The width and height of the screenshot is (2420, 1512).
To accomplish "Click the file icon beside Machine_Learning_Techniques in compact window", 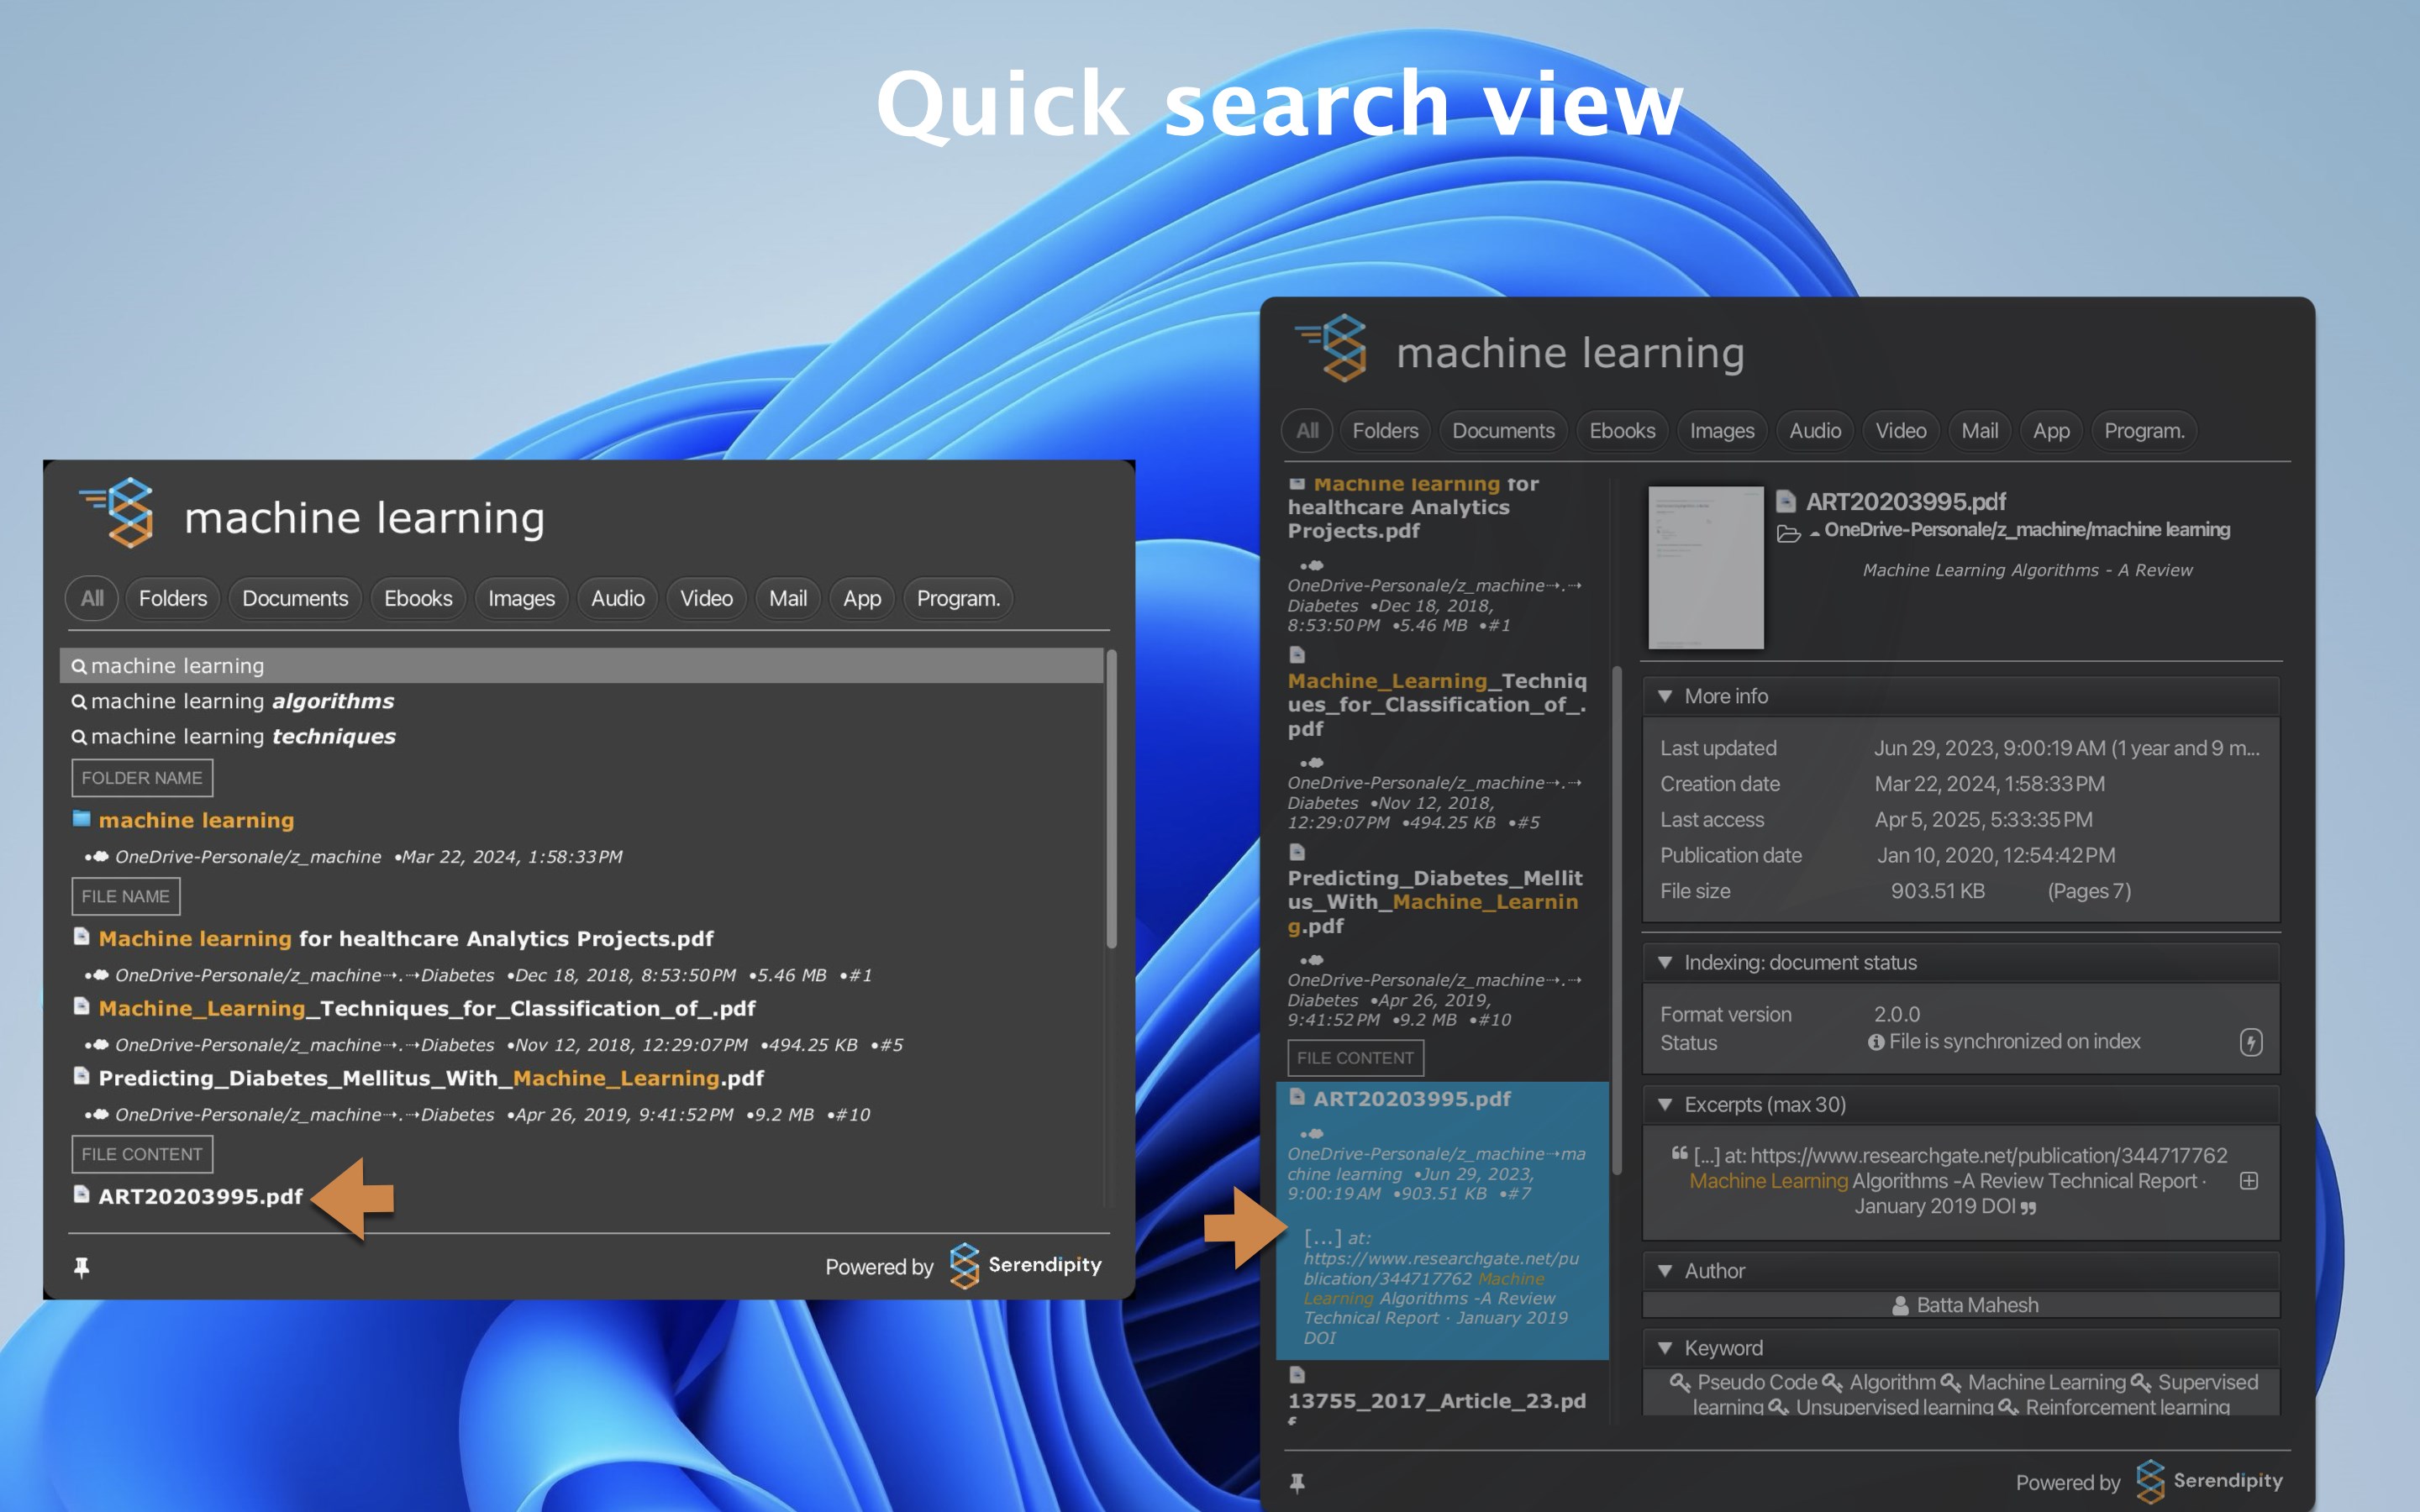I will coord(82,1007).
